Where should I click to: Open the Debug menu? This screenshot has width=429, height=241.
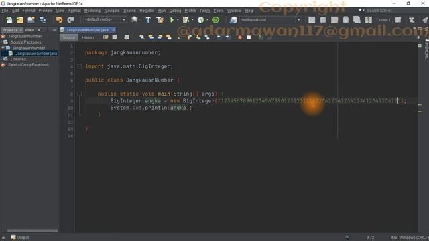(175, 11)
